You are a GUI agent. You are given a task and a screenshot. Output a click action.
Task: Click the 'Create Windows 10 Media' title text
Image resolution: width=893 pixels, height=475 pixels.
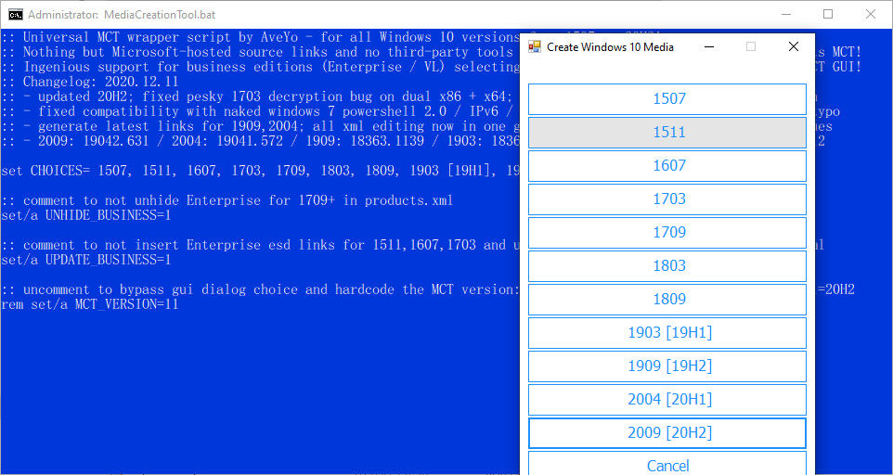pos(610,47)
